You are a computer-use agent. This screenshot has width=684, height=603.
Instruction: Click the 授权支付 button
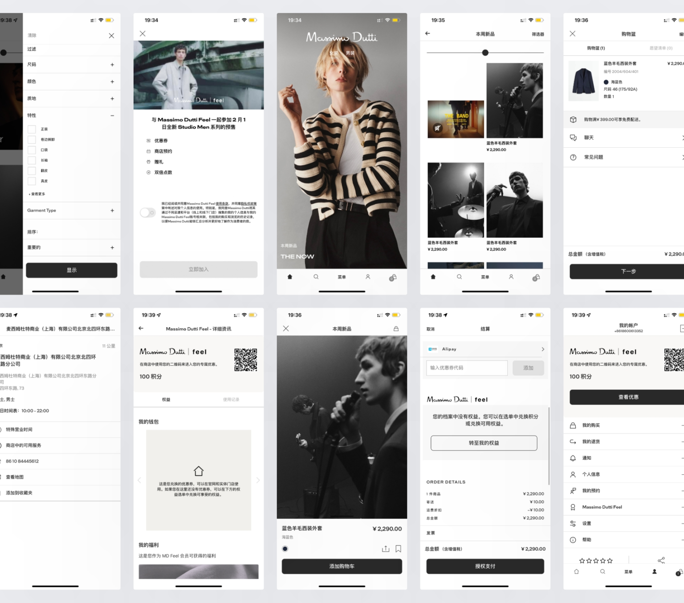[x=485, y=566]
